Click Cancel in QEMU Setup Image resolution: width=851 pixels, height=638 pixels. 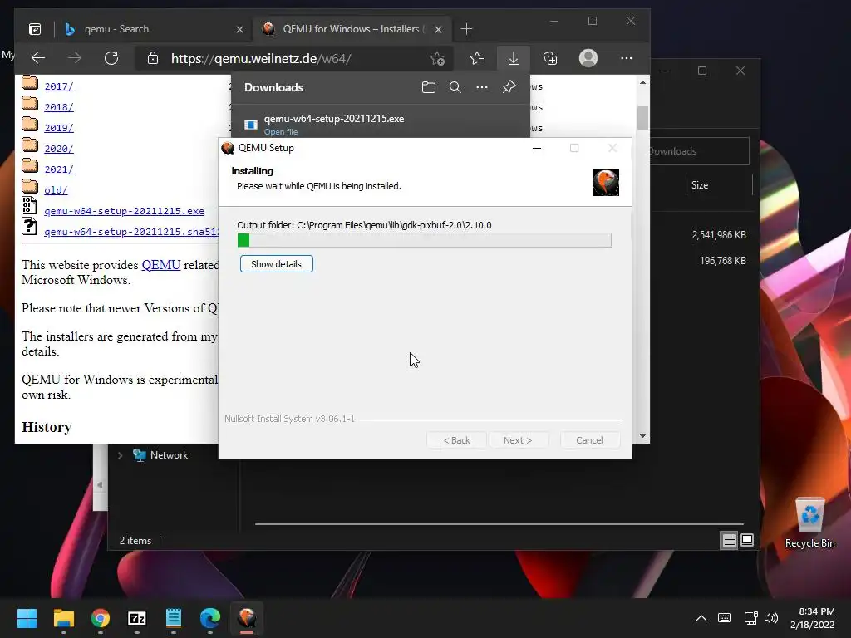click(x=589, y=440)
